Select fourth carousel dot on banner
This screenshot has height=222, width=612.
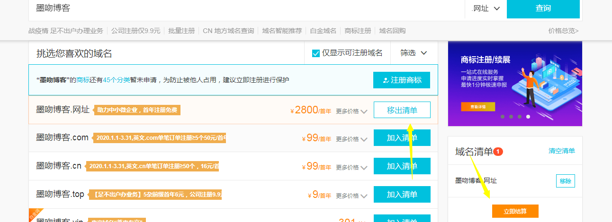point(528,116)
